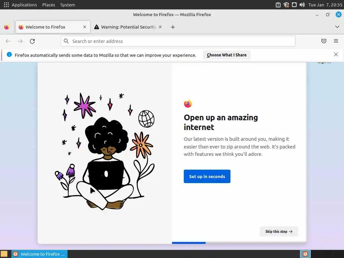Click Welcome to Firefox taskbar entry
Screen dimensions: 344x258
(40, 254)
